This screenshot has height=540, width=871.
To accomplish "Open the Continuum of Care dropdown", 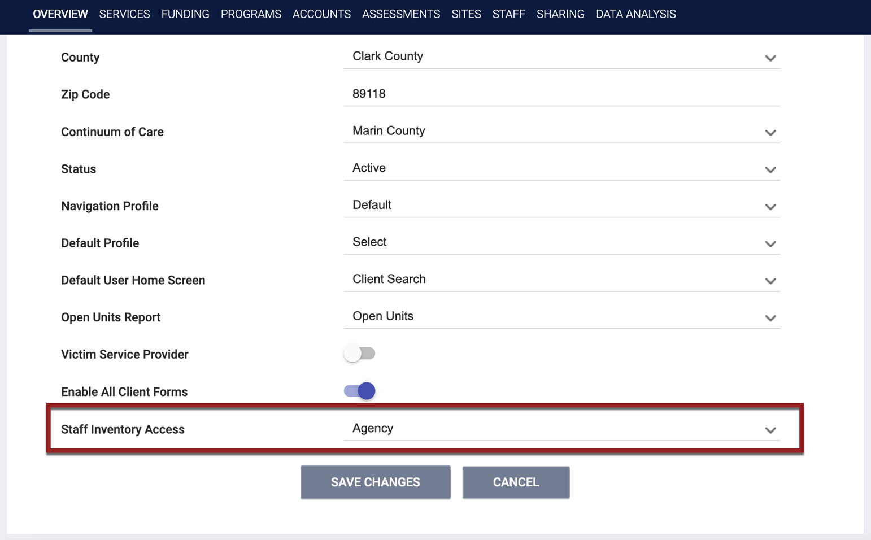I will point(561,131).
